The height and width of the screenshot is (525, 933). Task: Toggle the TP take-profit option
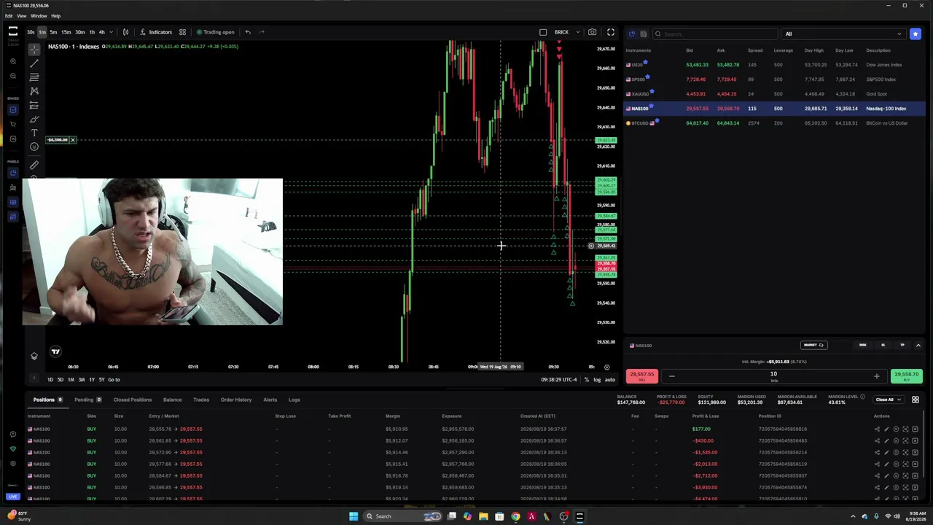tap(902, 345)
